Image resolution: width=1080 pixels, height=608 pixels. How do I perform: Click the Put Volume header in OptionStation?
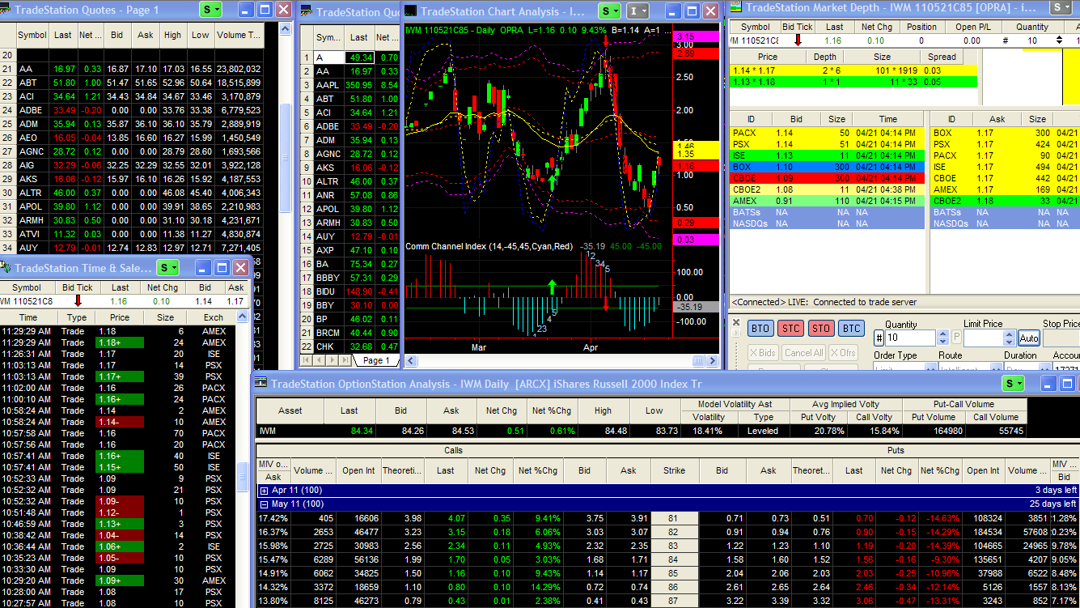[x=934, y=417]
